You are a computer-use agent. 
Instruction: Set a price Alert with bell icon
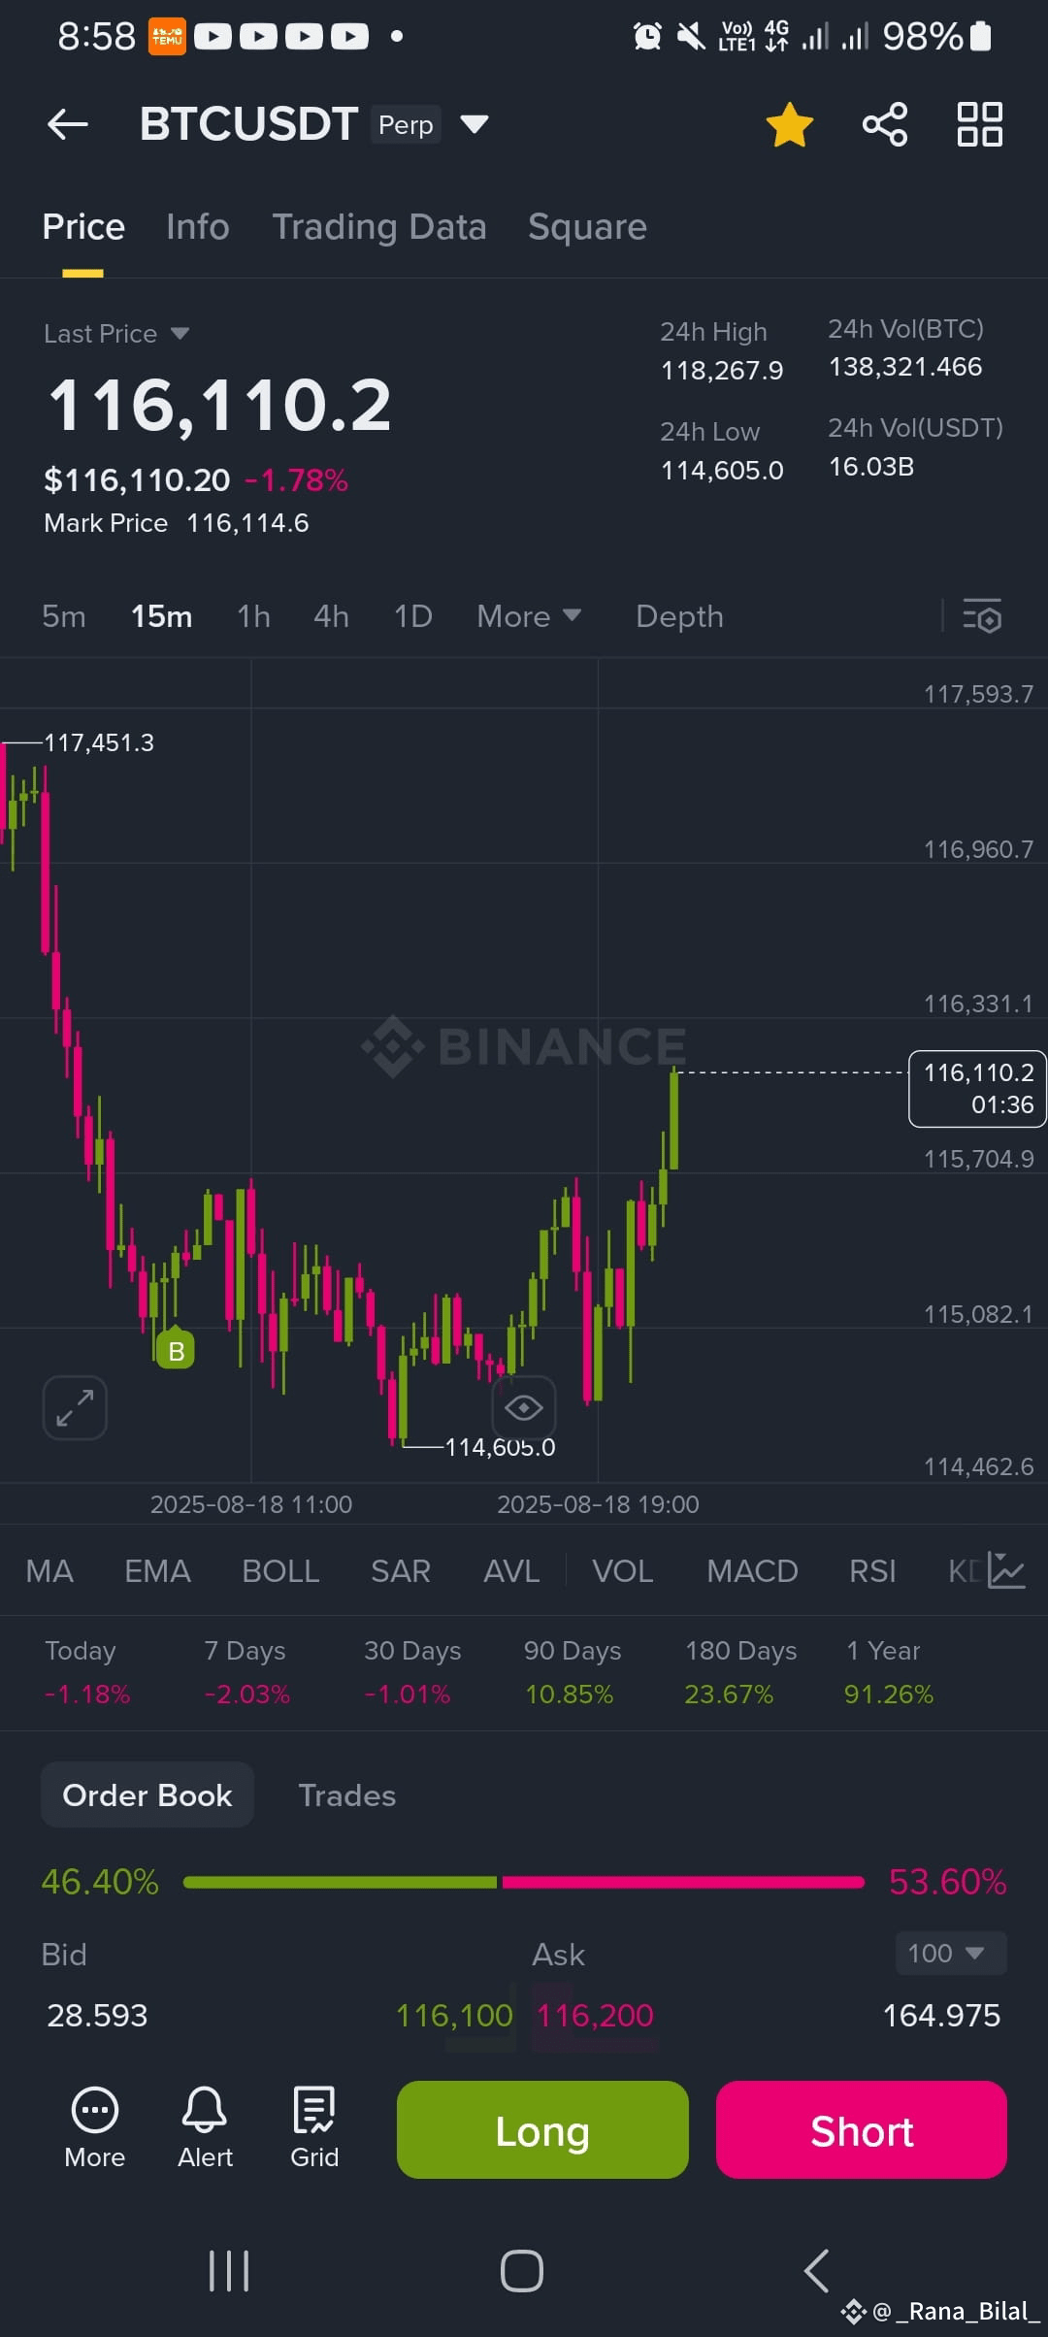coord(205,2127)
